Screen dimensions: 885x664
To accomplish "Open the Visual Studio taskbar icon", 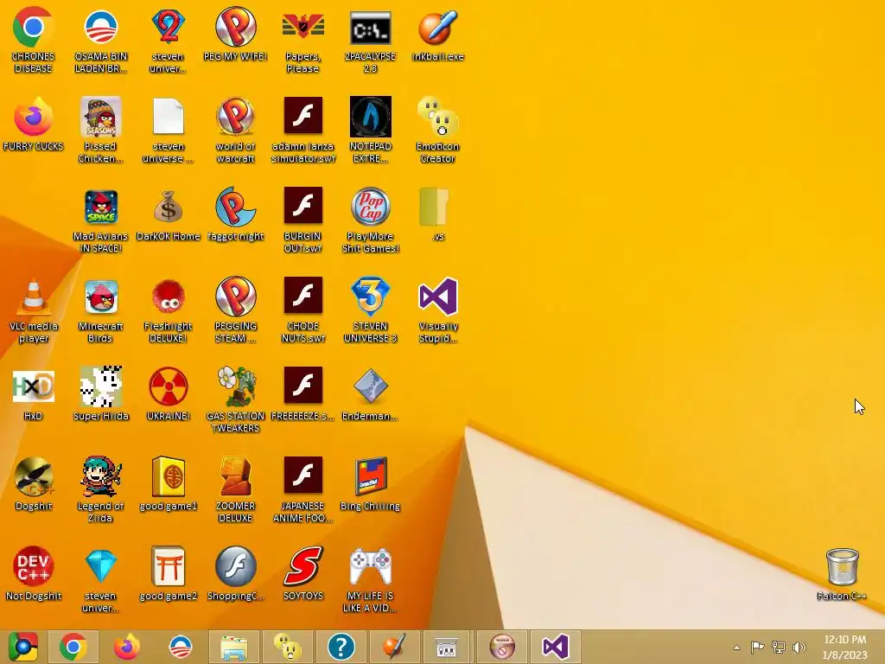I will click(x=556, y=647).
